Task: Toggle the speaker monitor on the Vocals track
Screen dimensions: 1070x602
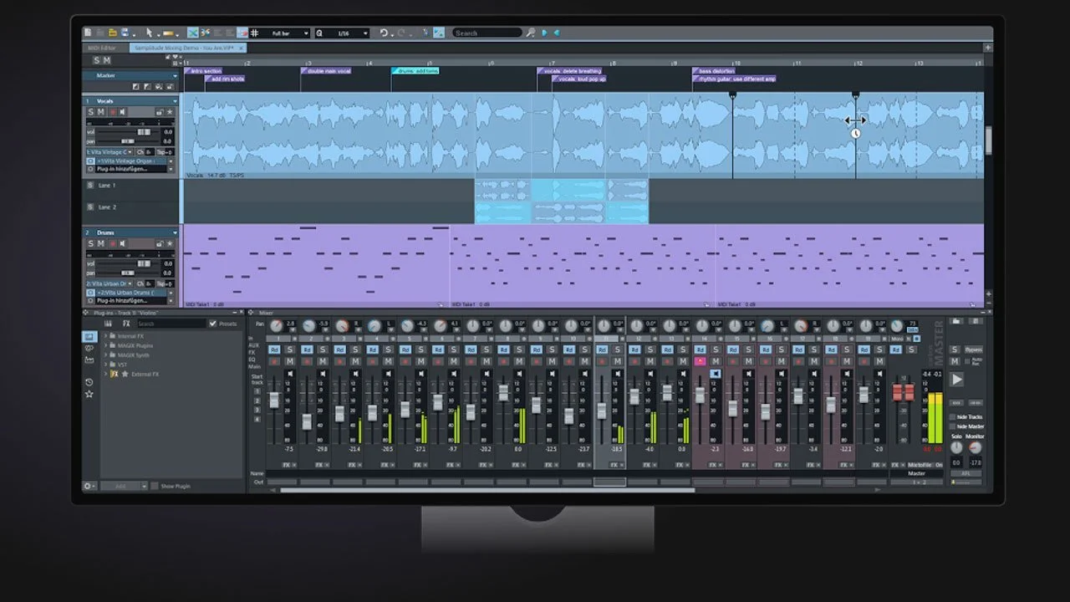Action: pos(123,112)
